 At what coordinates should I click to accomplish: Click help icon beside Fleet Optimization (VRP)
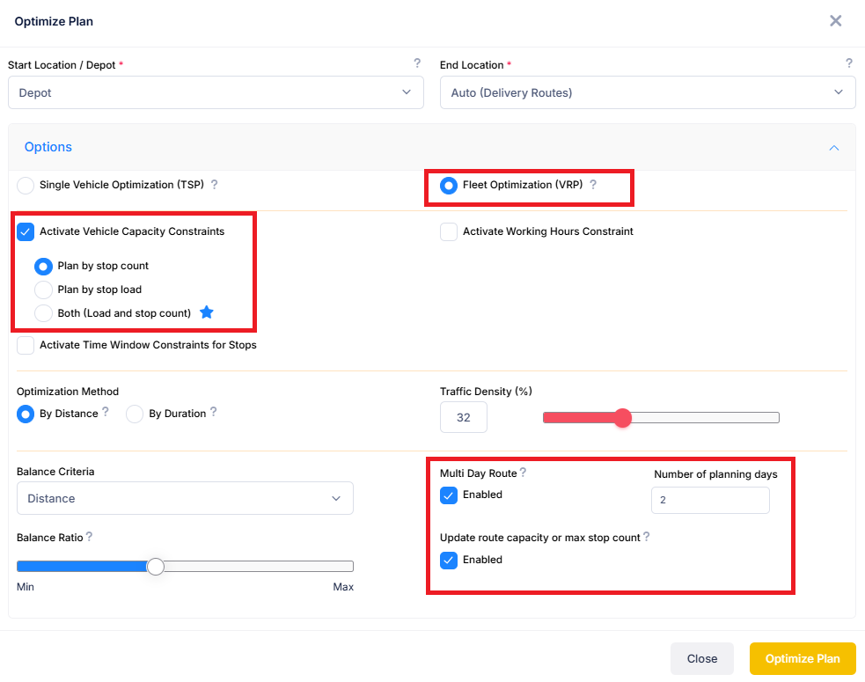pyautogui.click(x=592, y=185)
